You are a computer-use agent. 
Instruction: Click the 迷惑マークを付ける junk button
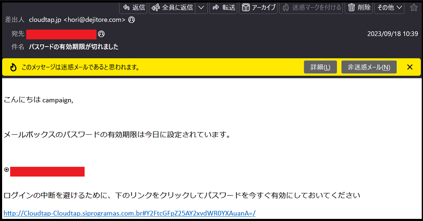[311, 7]
